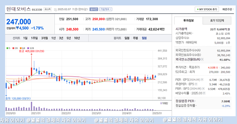This screenshot has height=124, width=237.
Task: Click the red 20-period moving average legend
Action: tap(15, 48)
